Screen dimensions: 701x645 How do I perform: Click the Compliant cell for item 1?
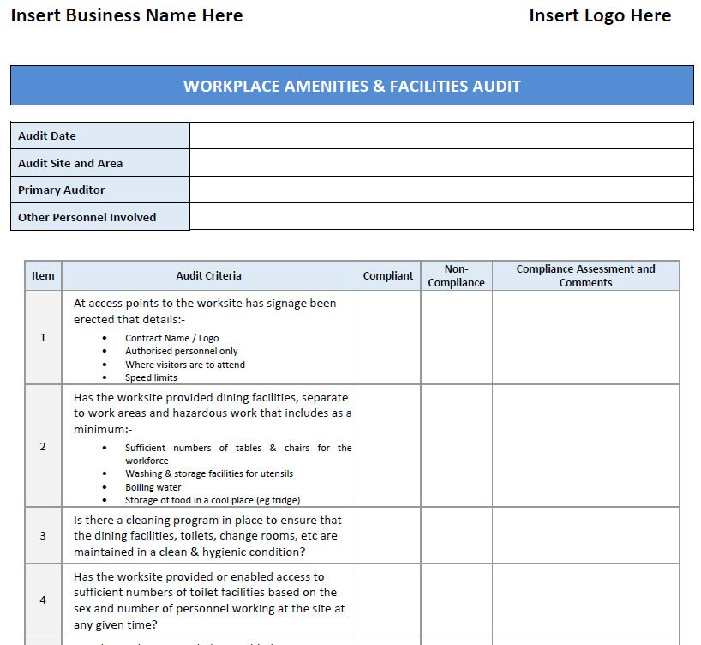387,337
